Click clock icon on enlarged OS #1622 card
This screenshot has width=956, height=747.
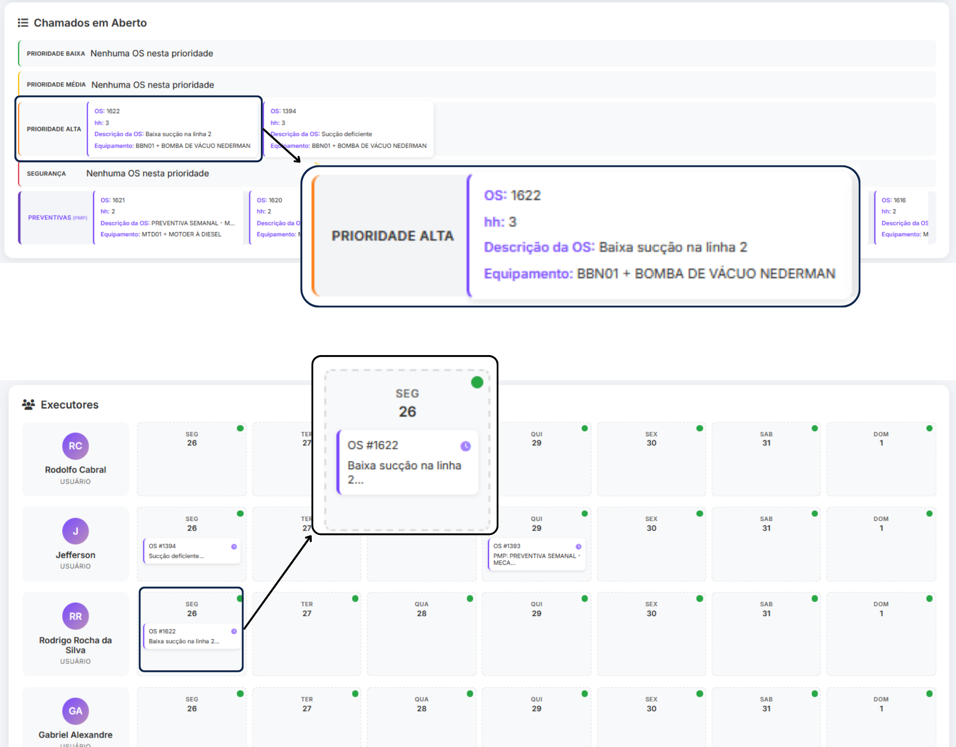click(466, 446)
